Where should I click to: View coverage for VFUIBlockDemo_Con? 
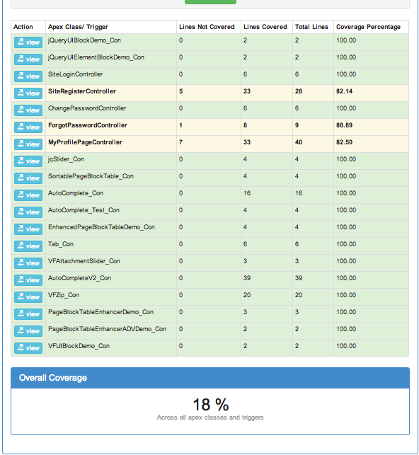tap(28, 348)
